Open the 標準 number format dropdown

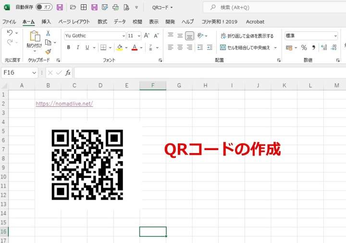pyautogui.click(x=335, y=36)
